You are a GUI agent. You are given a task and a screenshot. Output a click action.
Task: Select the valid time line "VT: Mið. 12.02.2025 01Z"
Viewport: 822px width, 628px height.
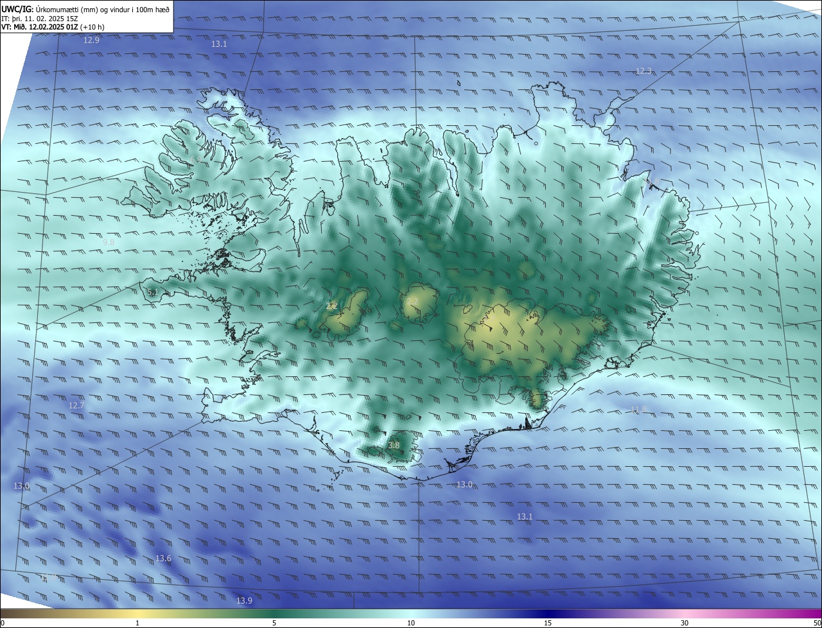(40, 28)
